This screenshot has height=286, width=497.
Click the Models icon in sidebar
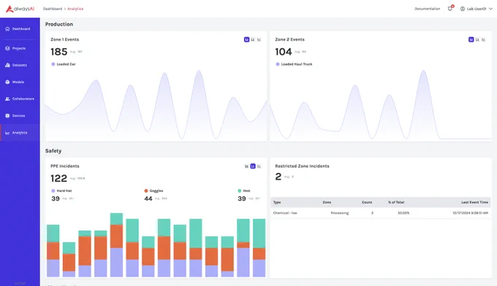pos(7,82)
